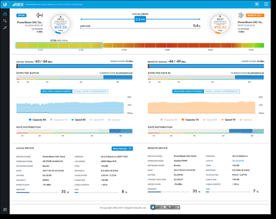Select remote Real-Time Capacity/Speed tab
The height and width of the screenshot is (219, 276).
(188, 91)
